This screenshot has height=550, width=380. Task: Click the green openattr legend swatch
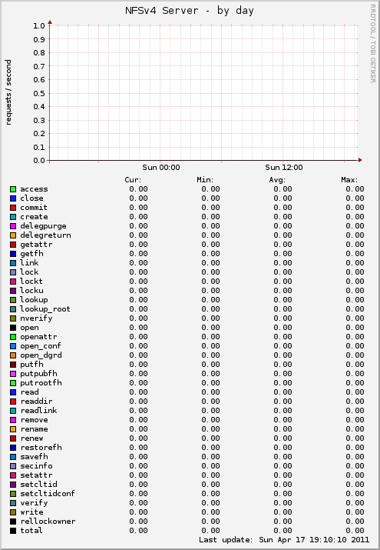click(13, 337)
